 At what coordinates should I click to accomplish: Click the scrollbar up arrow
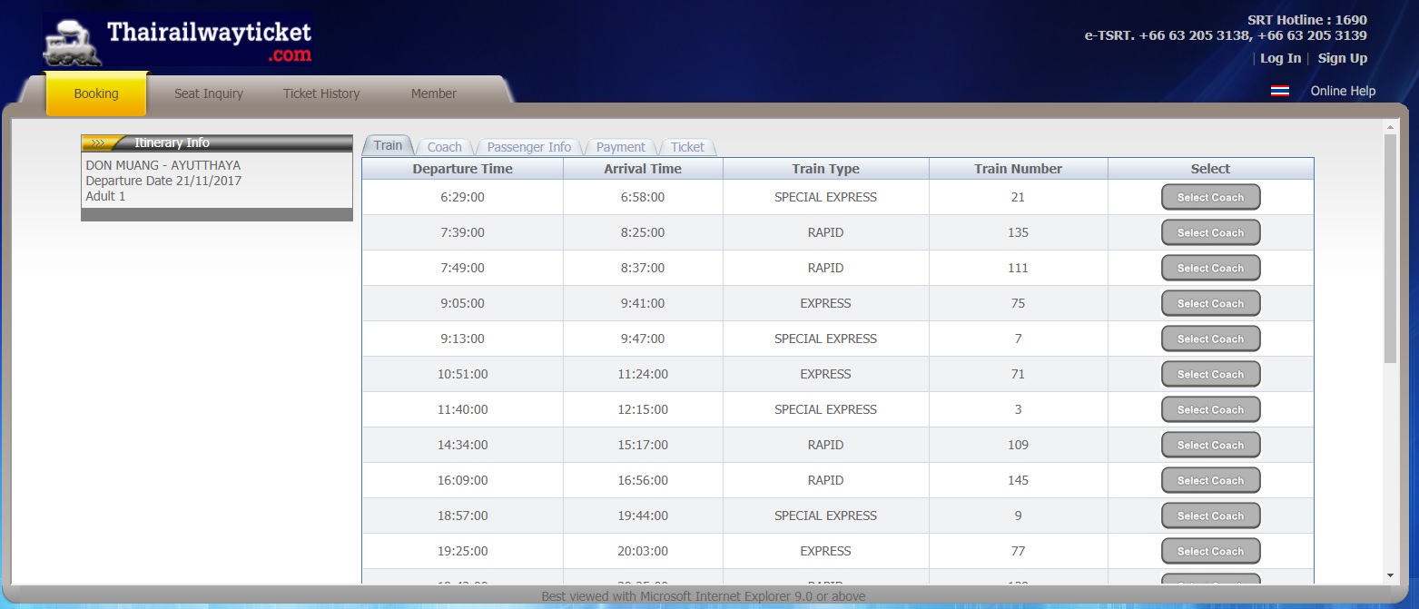point(1390,129)
